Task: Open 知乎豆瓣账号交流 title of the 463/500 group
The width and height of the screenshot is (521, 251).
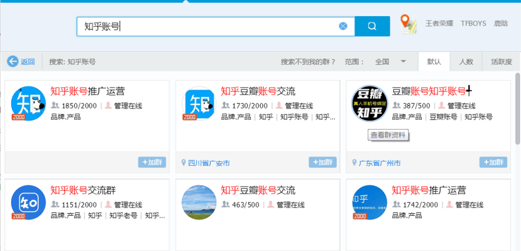Action: [258, 190]
